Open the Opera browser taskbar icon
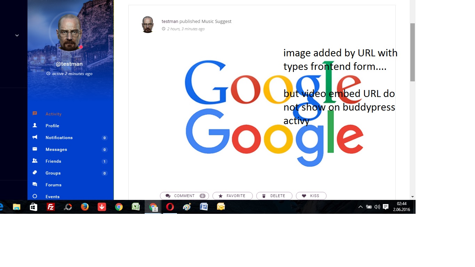The height and width of the screenshot is (267, 475). pyautogui.click(x=170, y=207)
